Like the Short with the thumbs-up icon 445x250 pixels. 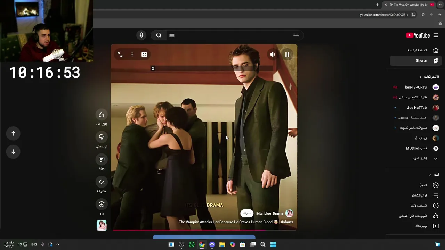(102, 115)
